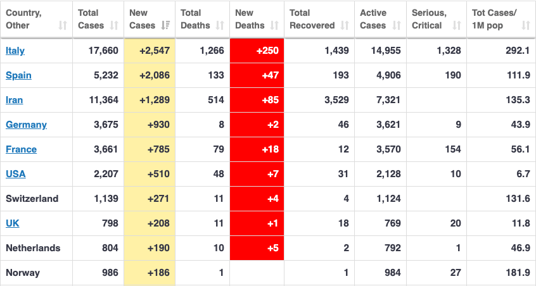This screenshot has height=286, width=536.
Task: Click sort arrows icon in Country column
Action: click(x=62, y=25)
